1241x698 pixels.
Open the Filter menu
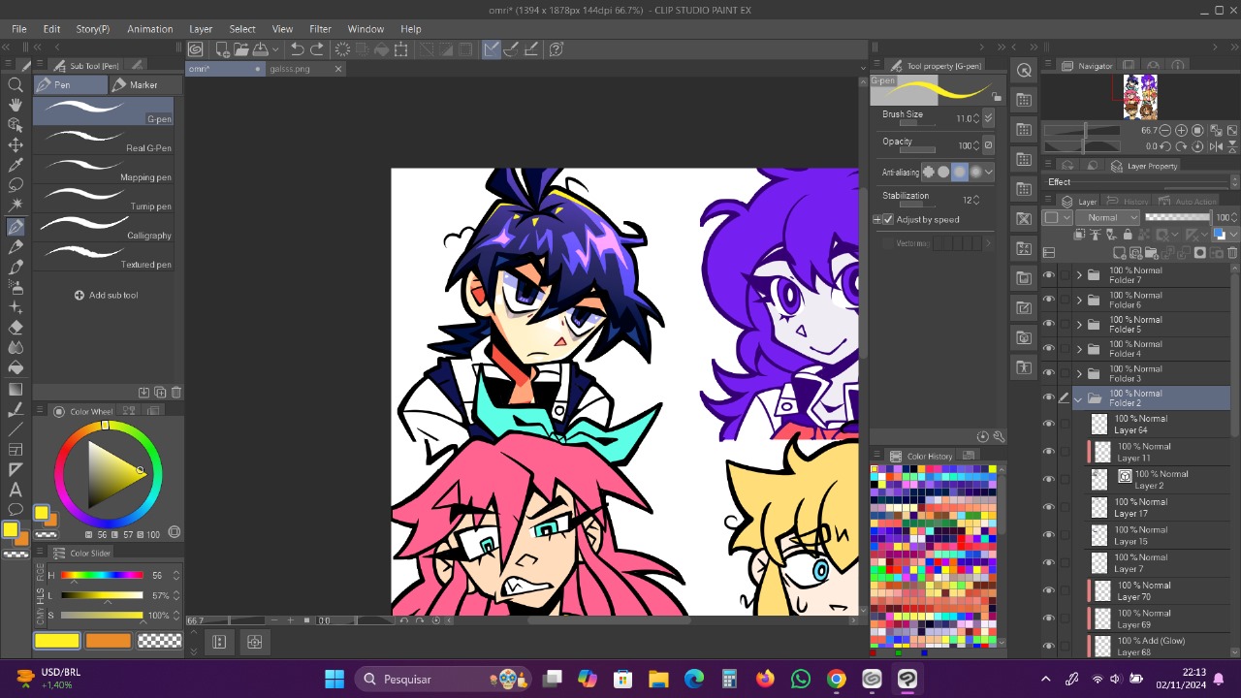[320, 29]
